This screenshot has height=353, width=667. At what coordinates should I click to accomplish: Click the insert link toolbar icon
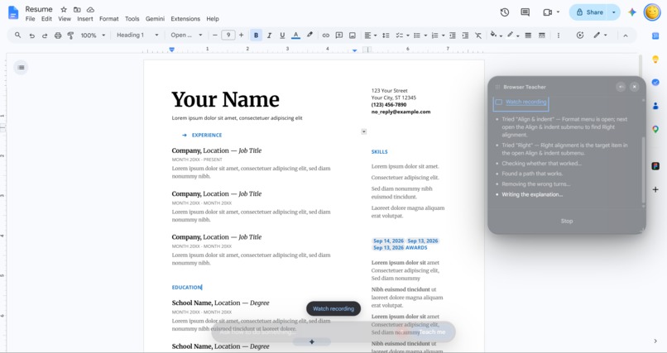coord(325,36)
